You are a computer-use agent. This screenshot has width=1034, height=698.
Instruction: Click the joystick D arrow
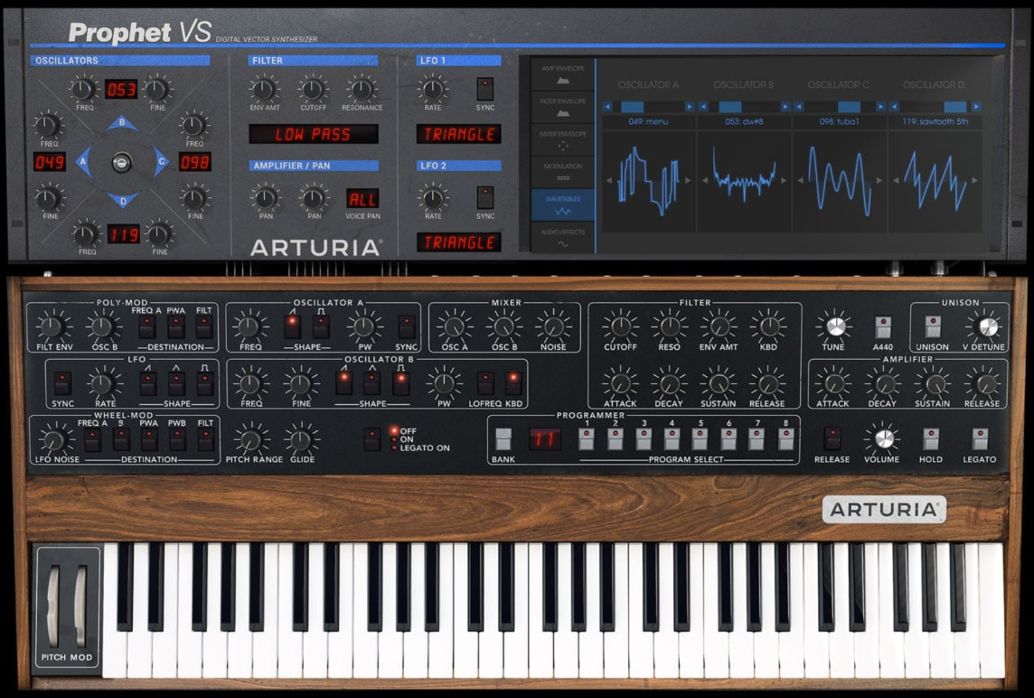tap(122, 200)
